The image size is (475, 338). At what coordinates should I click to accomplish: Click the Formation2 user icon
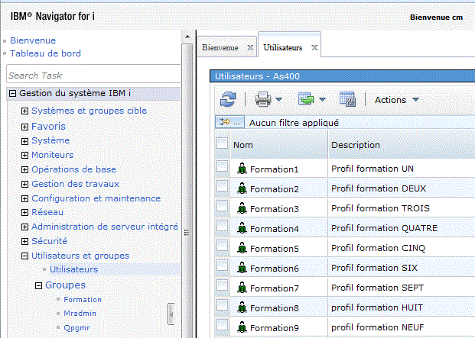[242, 188]
